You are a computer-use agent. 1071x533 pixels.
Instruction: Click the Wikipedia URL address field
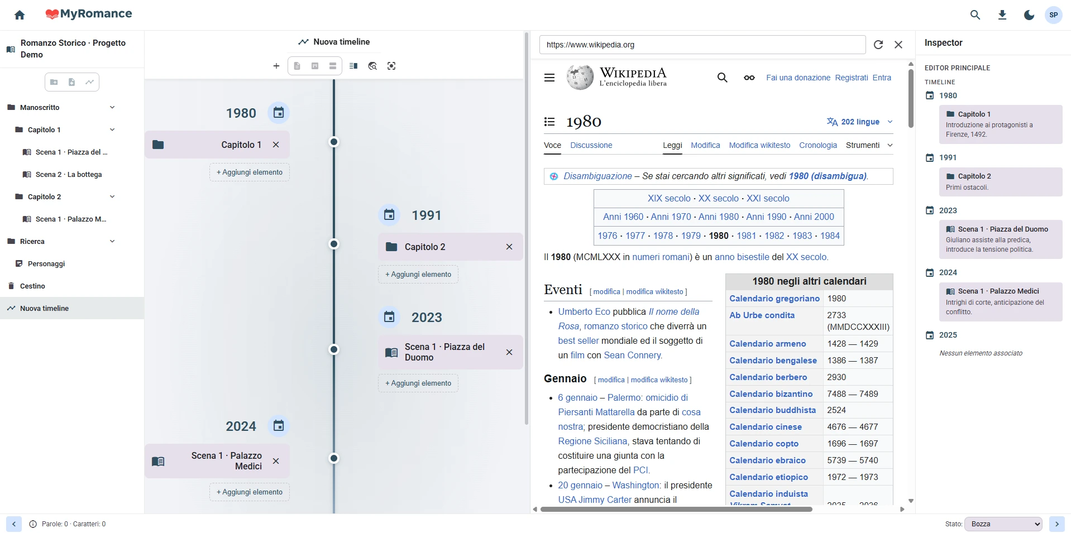(702, 45)
